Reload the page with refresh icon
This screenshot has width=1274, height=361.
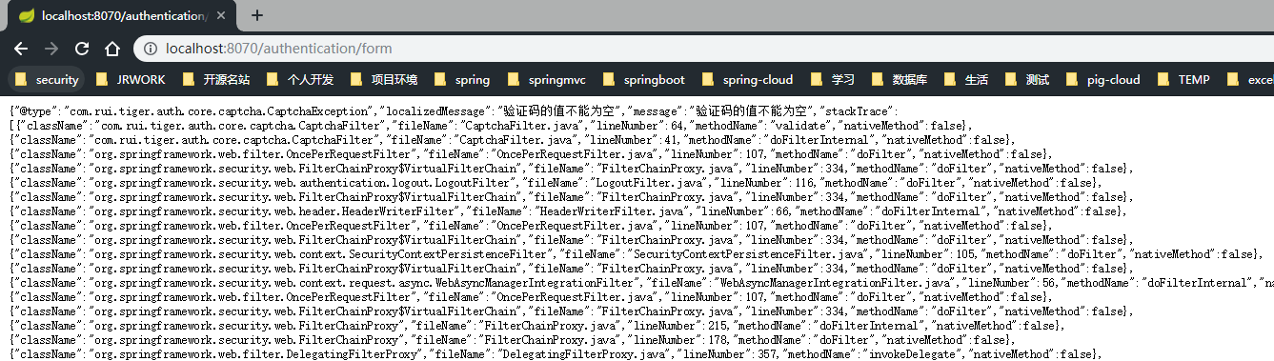(82, 49)
